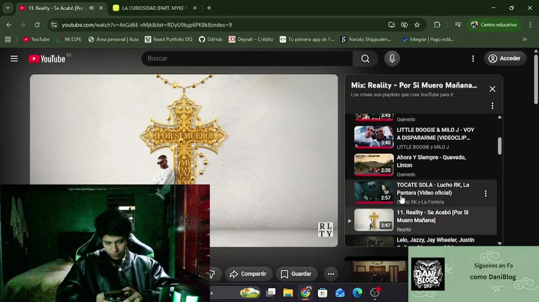The height and width of the screenshot is (302, 539).
Task: Open Microsoft Store from taskbar
Action: [322, 292]
